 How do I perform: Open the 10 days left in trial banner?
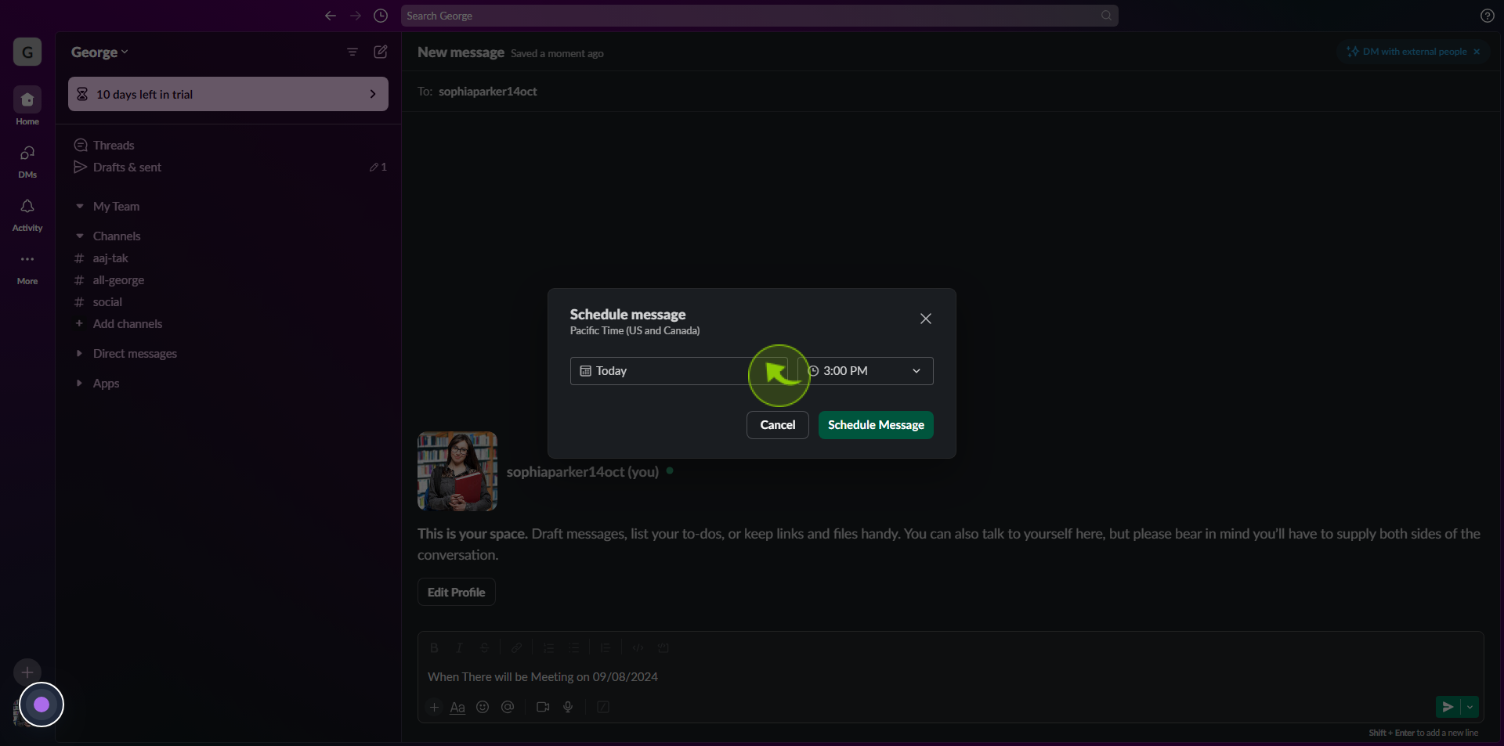point(228,94)
